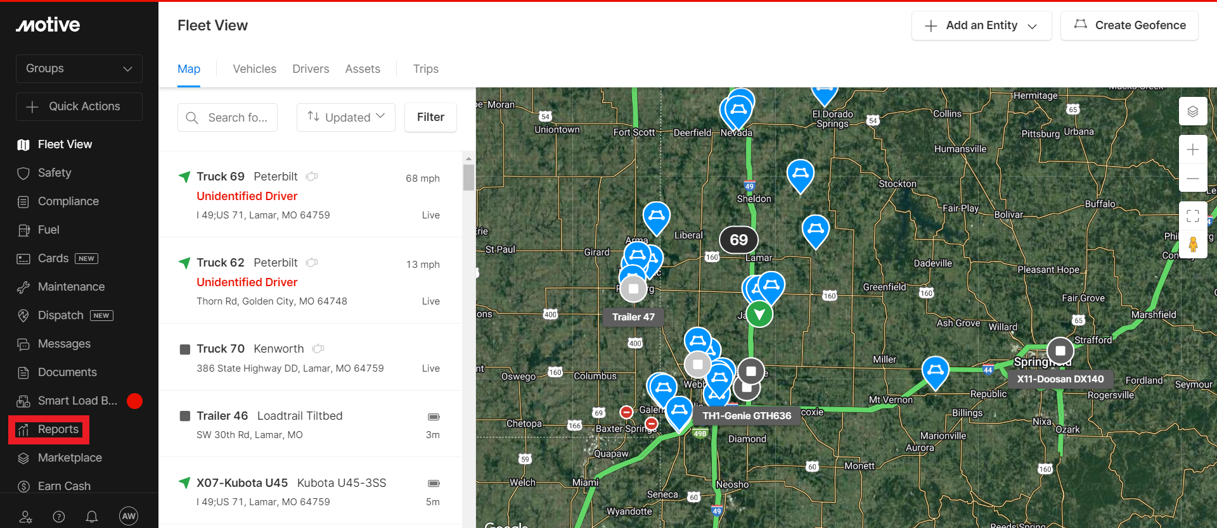This screenshot has width=1217, height=528.
Task: Click the search field in list panel
Action: [228, 118]
